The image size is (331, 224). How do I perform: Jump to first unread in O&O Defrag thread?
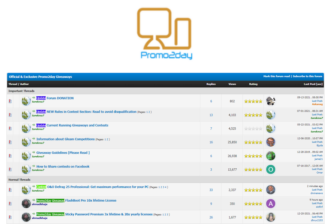click(33, 186)
